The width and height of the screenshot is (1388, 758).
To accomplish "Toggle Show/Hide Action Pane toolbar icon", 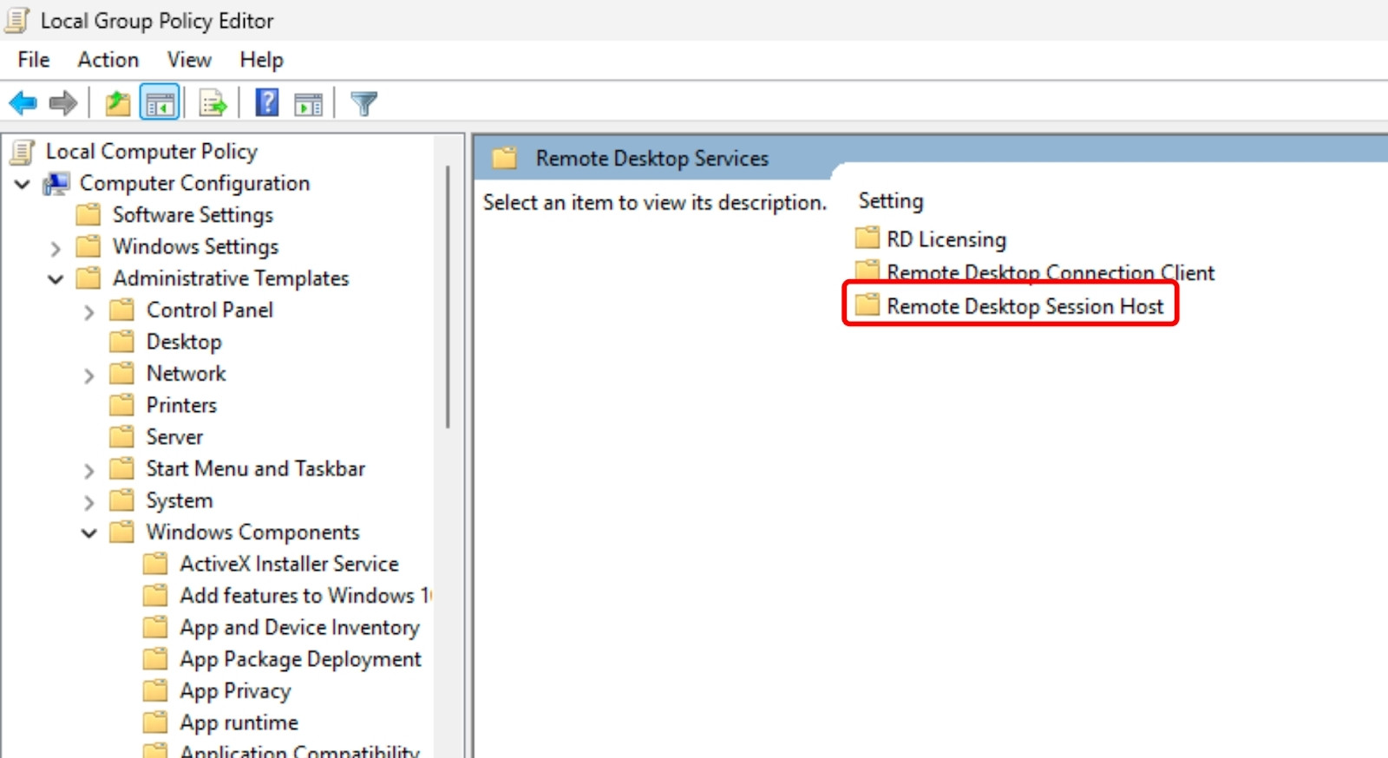I will [x=309, y=104].
